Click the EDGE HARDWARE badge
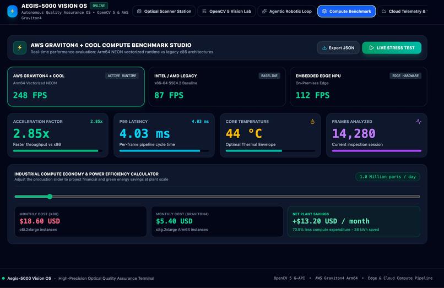This screenshot has width=444, height=288. coord(405,76)
